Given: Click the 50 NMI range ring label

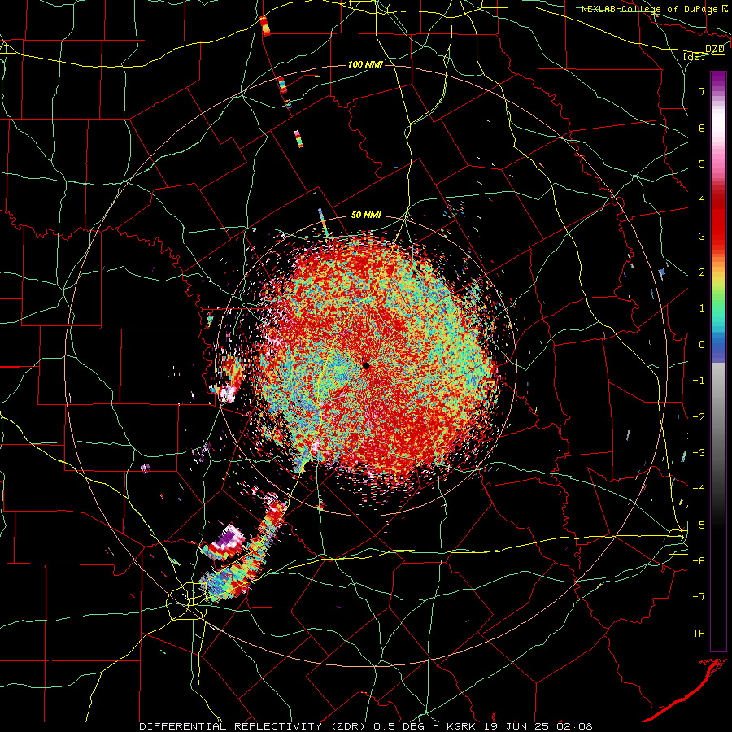Looking at the screenshot, I should pyautogui.click(x=366, y=216).
